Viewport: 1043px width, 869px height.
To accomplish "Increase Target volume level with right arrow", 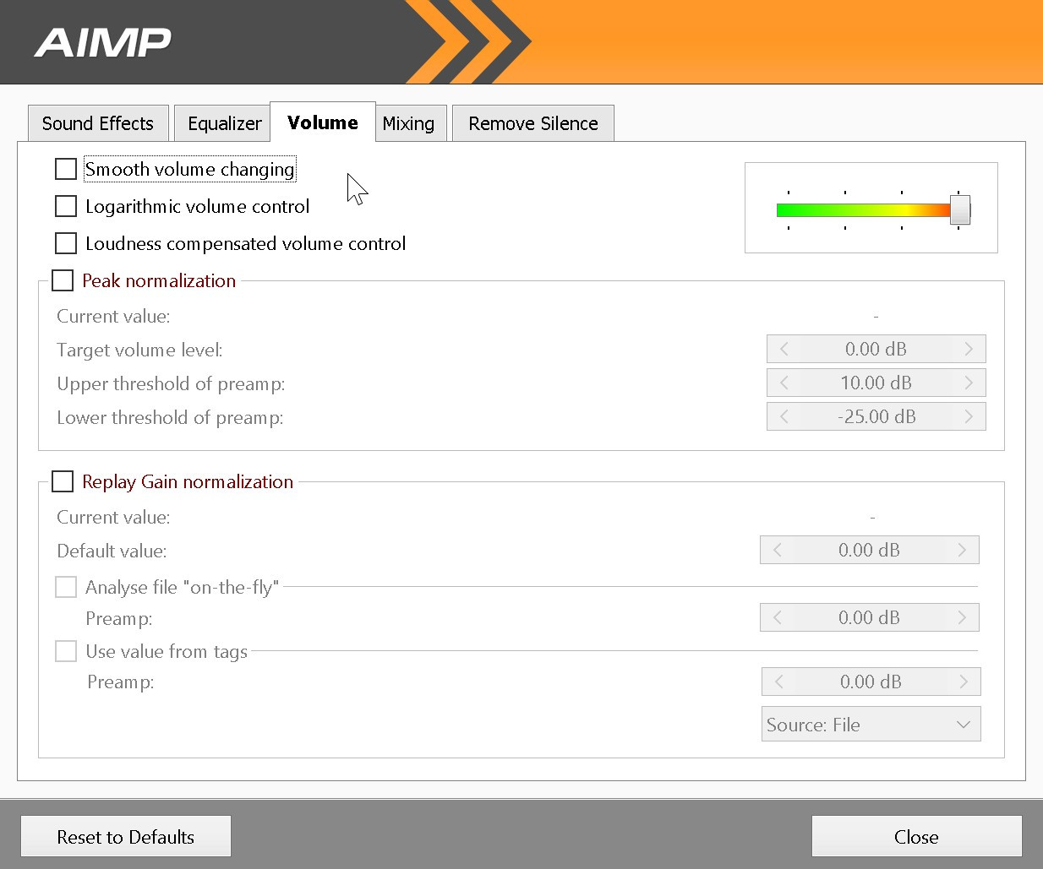I will click(969, 349).
